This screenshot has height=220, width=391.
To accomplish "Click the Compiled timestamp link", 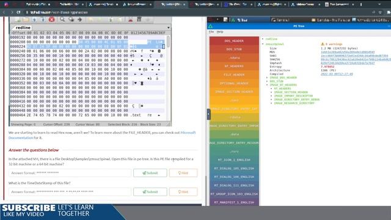I will coord(337,74).
